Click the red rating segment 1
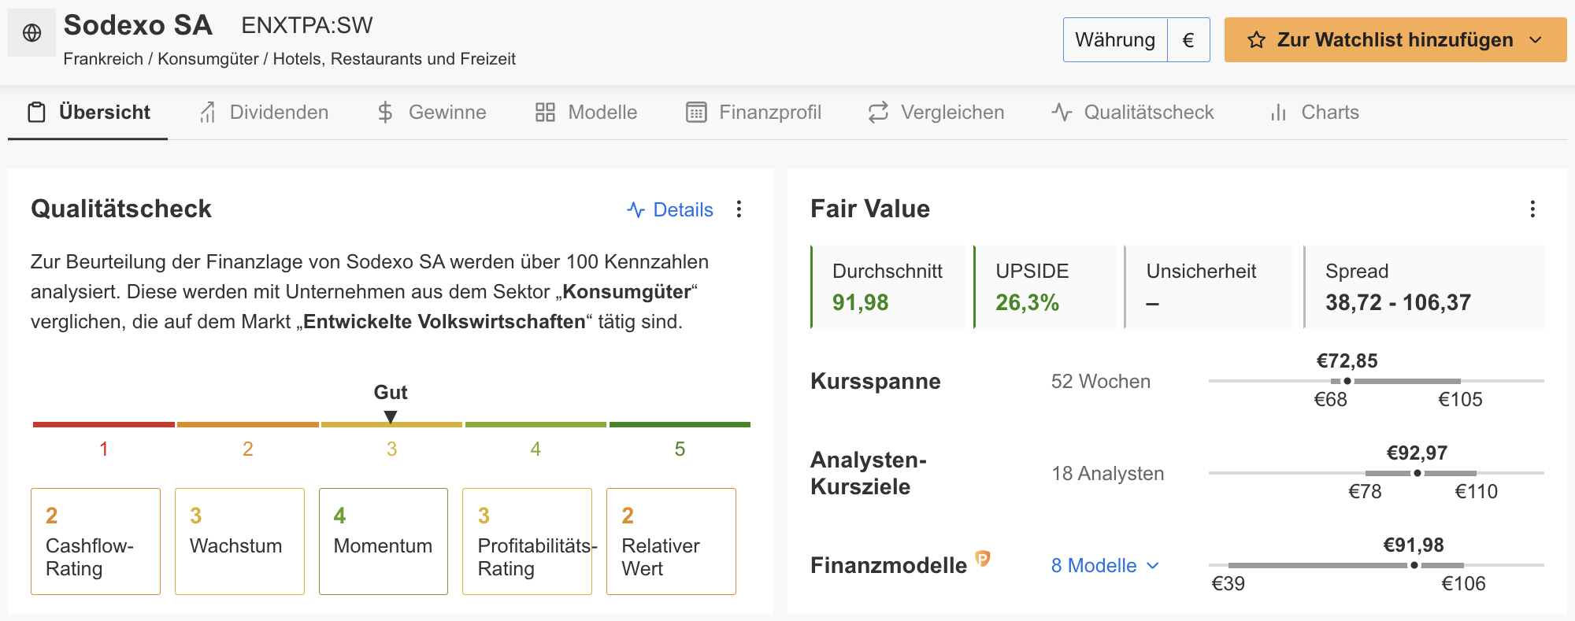This screenshot has height=621, width=1575. 104,425
